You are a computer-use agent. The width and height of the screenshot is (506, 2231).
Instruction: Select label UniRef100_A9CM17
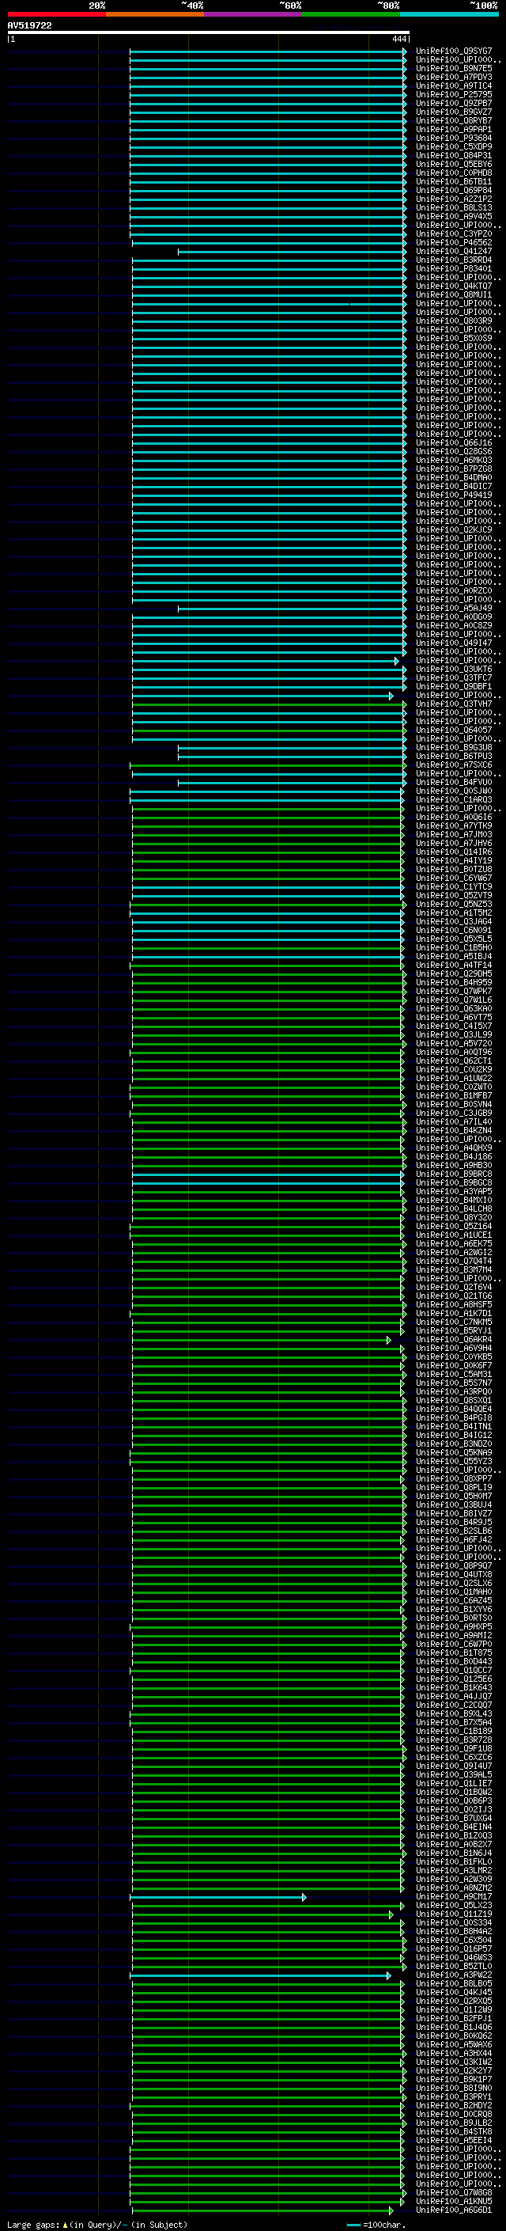tap(454, 1895)
